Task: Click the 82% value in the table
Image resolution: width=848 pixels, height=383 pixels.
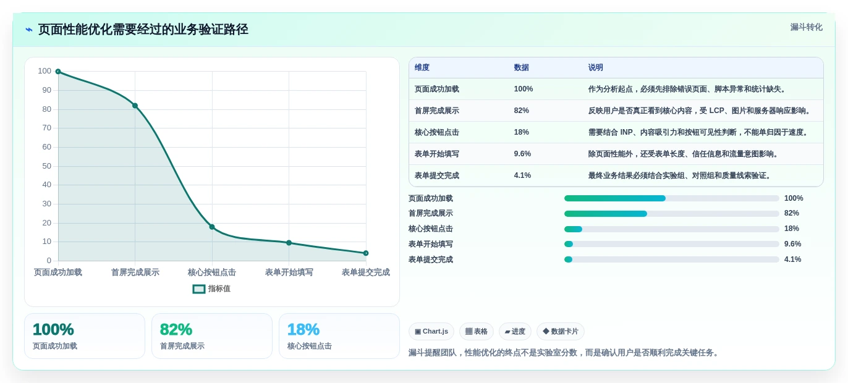Action: point(522,111)
